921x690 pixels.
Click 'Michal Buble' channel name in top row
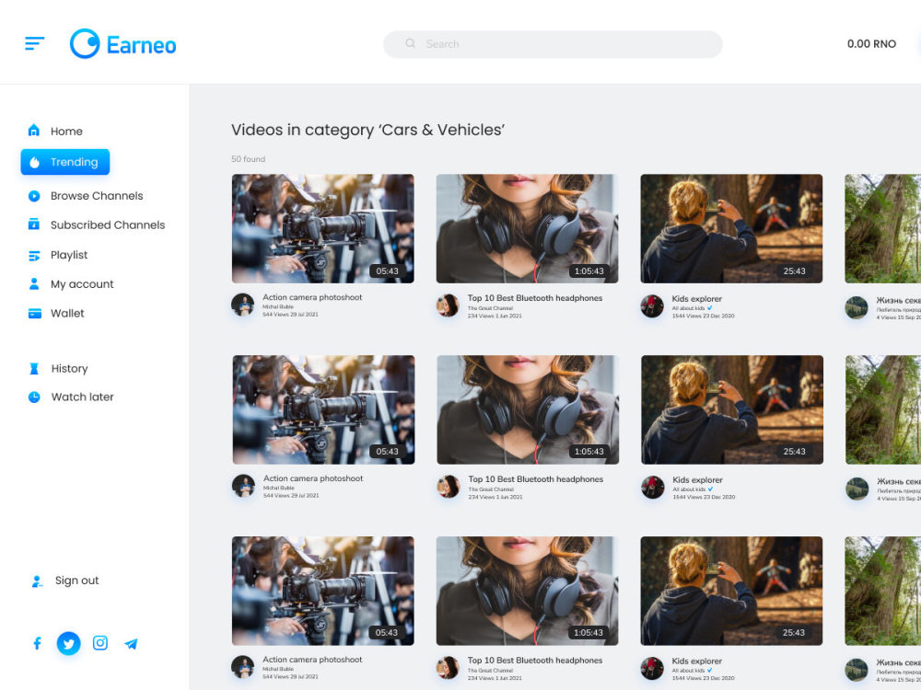click(278, 307)
